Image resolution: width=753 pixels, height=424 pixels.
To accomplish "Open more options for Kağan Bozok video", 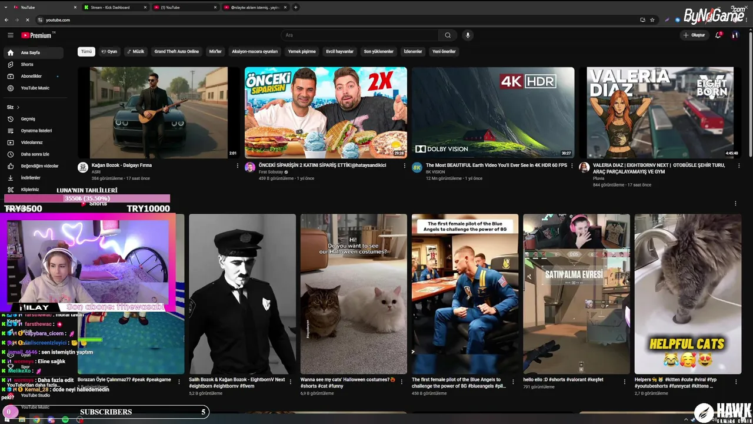I will pos(238,166).
